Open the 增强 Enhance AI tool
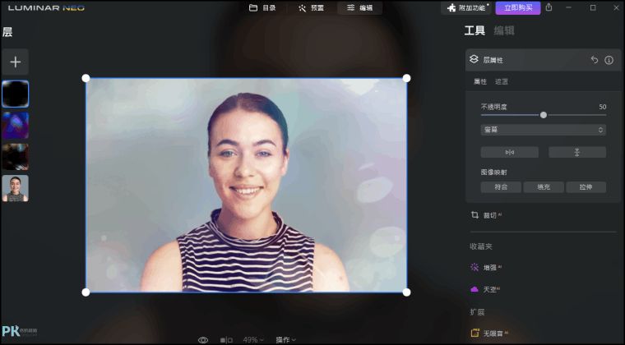 point(486,268)
